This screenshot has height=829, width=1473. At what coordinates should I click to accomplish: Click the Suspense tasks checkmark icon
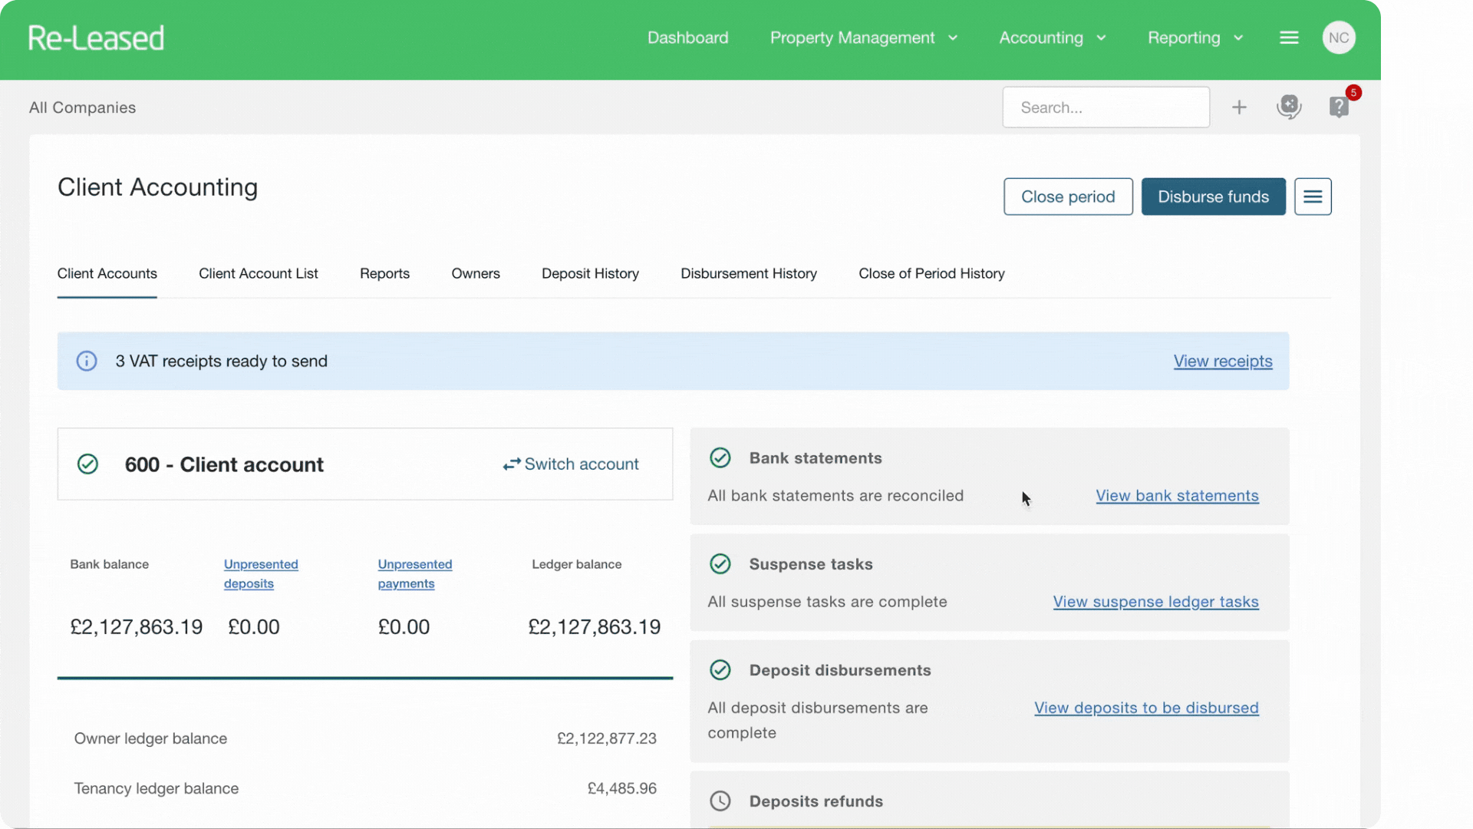(720, 564)
